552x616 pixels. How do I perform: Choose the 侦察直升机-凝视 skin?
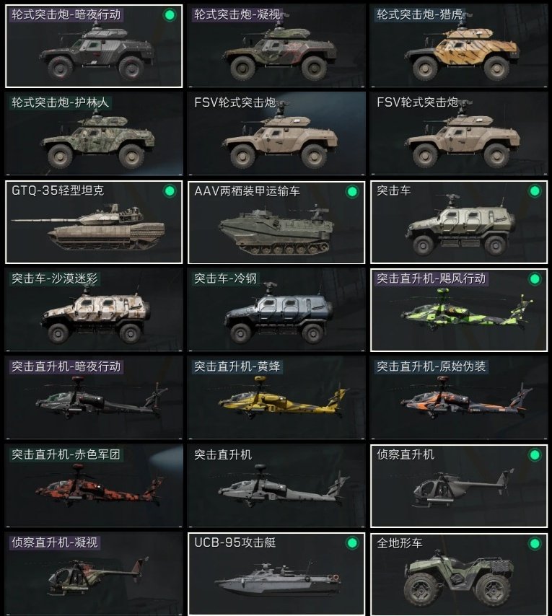pos(94,574)
